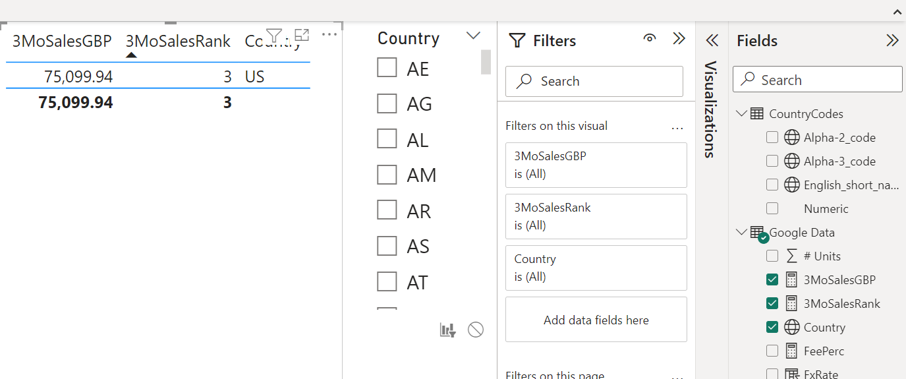Uncheck the Country field

coord(772,327)
